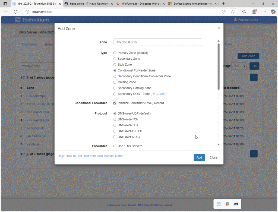Screen dimensions: 278x212
Task: Uncheck Initialize Forwarder (FWD) Record
Action: (115, 103)
